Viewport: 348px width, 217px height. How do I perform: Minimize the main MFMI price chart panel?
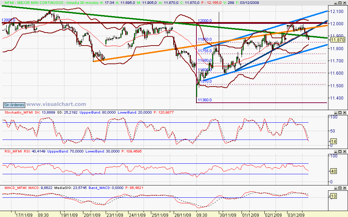(335, 3)
